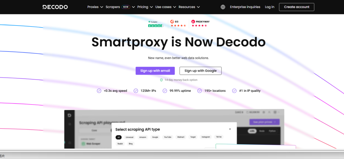Select the Reddit filter chip
Viewport: 344px width, 159px height.
coord(120,144)
